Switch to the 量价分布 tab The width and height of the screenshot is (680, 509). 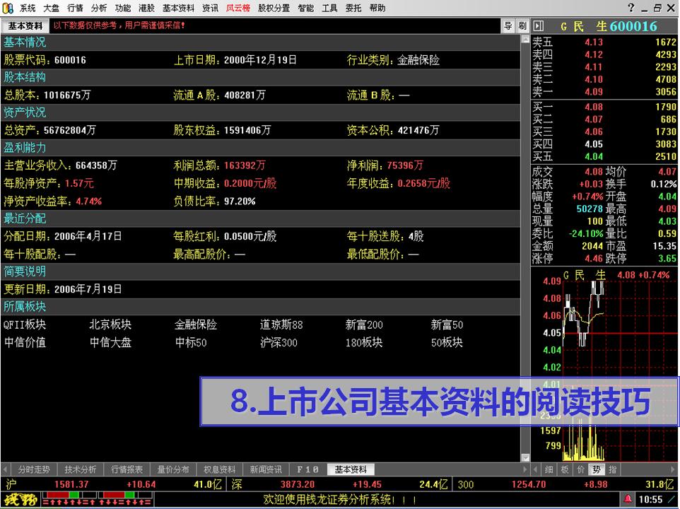pos(173,469)
